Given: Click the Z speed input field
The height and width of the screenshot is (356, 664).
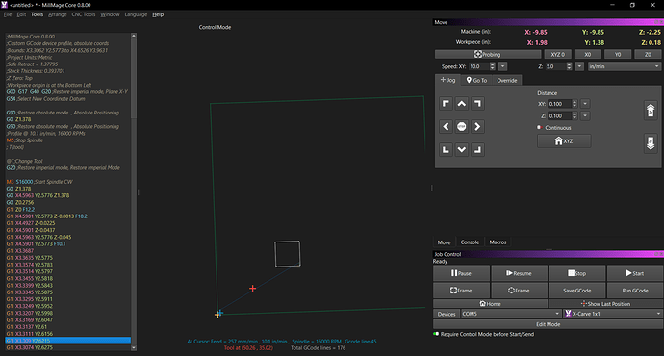Looking at the screenshot, I should click(x=555, y=66).
